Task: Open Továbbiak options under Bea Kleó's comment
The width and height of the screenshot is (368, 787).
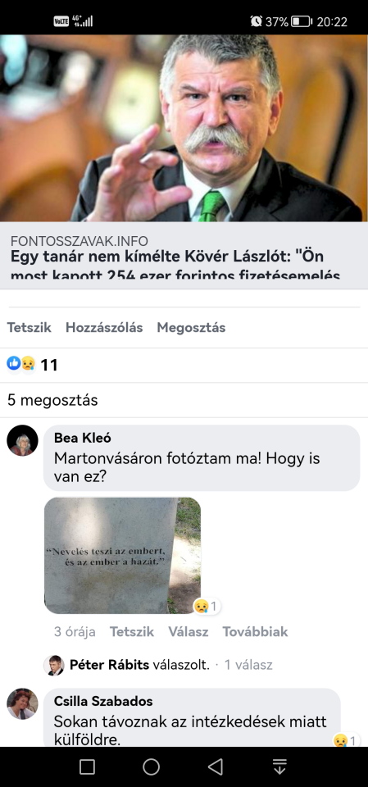Action: [255, 631]
